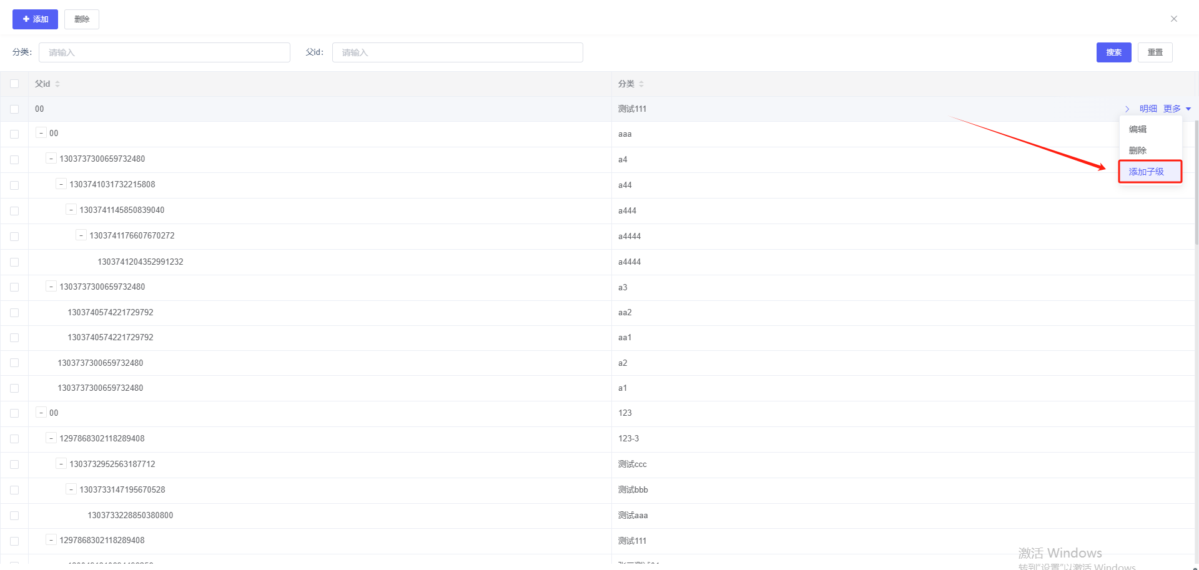This screenshot has width=1199, height=570.
Task: Select the checkbox for the a4 row
Action: pyautogui.click(x=14, y=160)
